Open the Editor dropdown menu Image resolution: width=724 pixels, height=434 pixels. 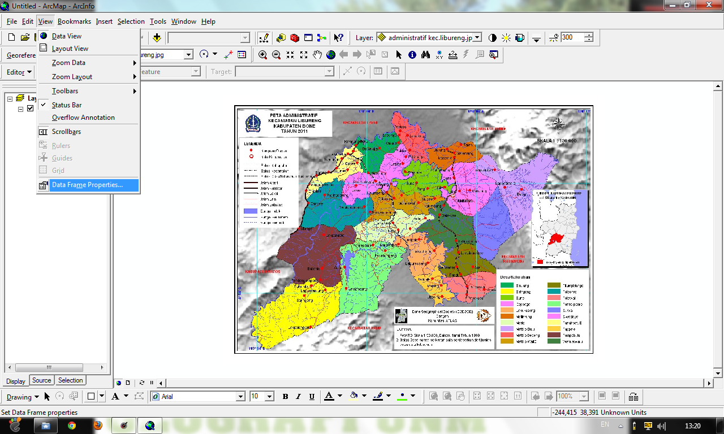20,72
